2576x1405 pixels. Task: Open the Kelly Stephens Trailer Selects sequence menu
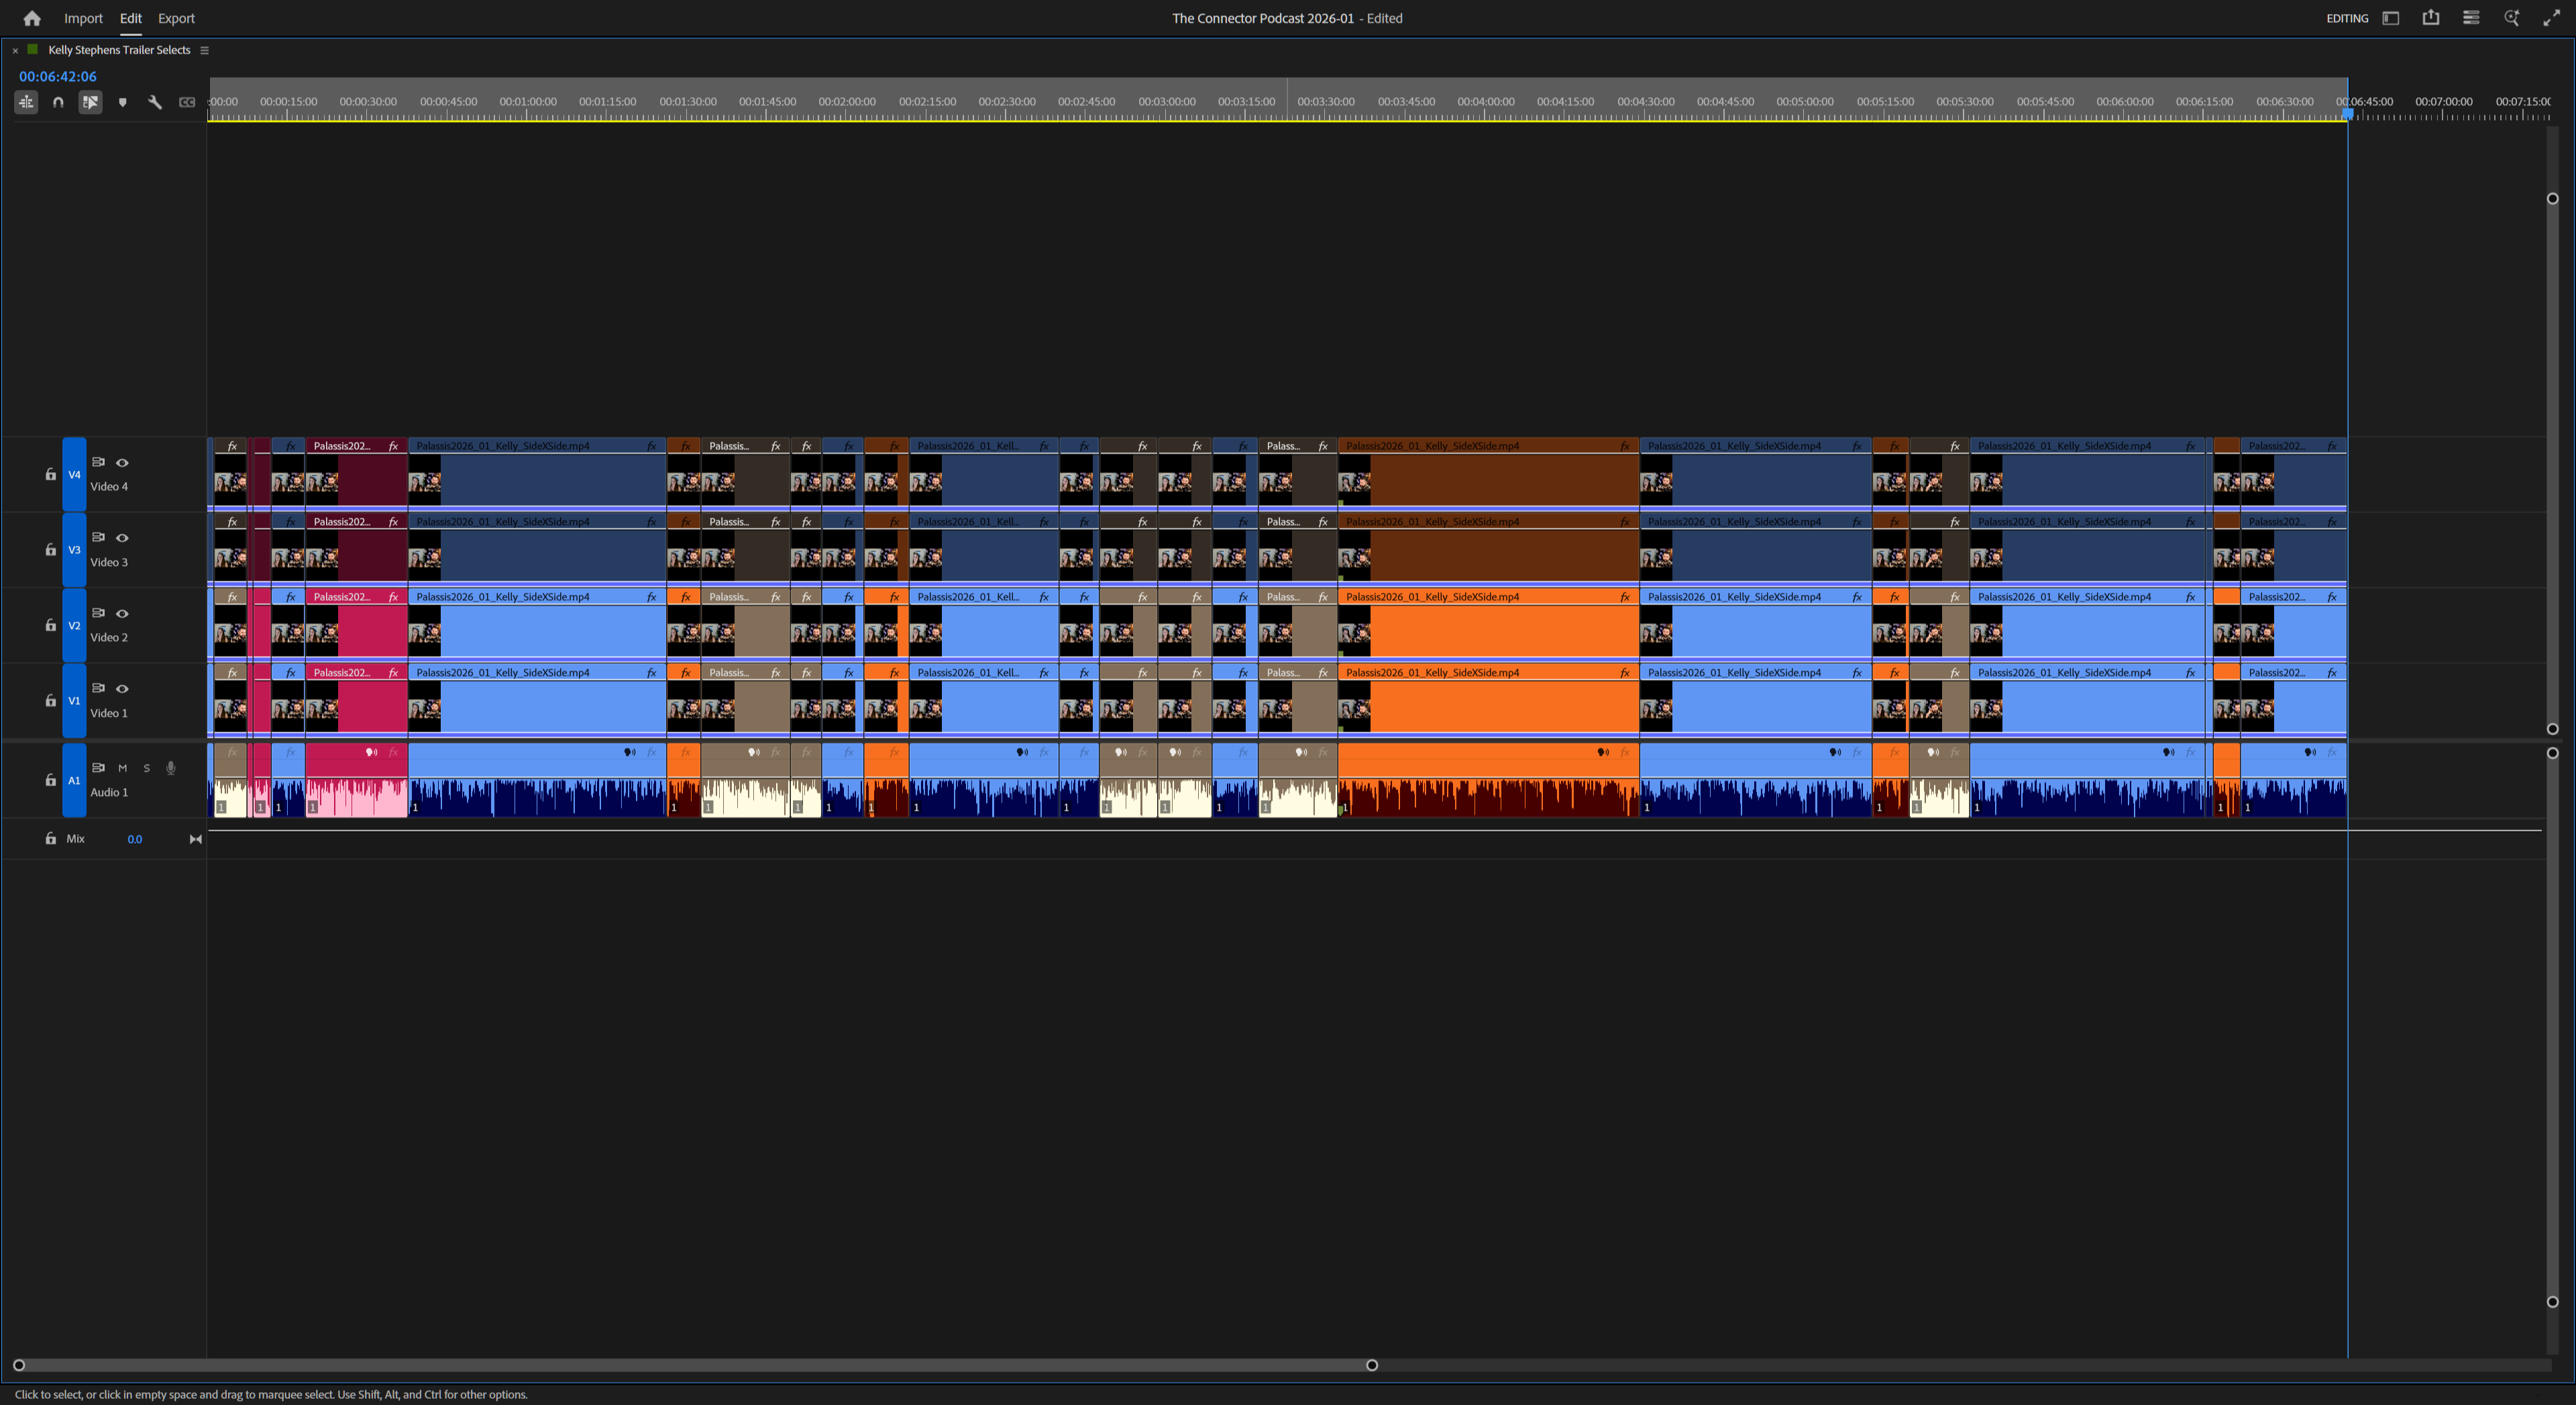[204, 50]
